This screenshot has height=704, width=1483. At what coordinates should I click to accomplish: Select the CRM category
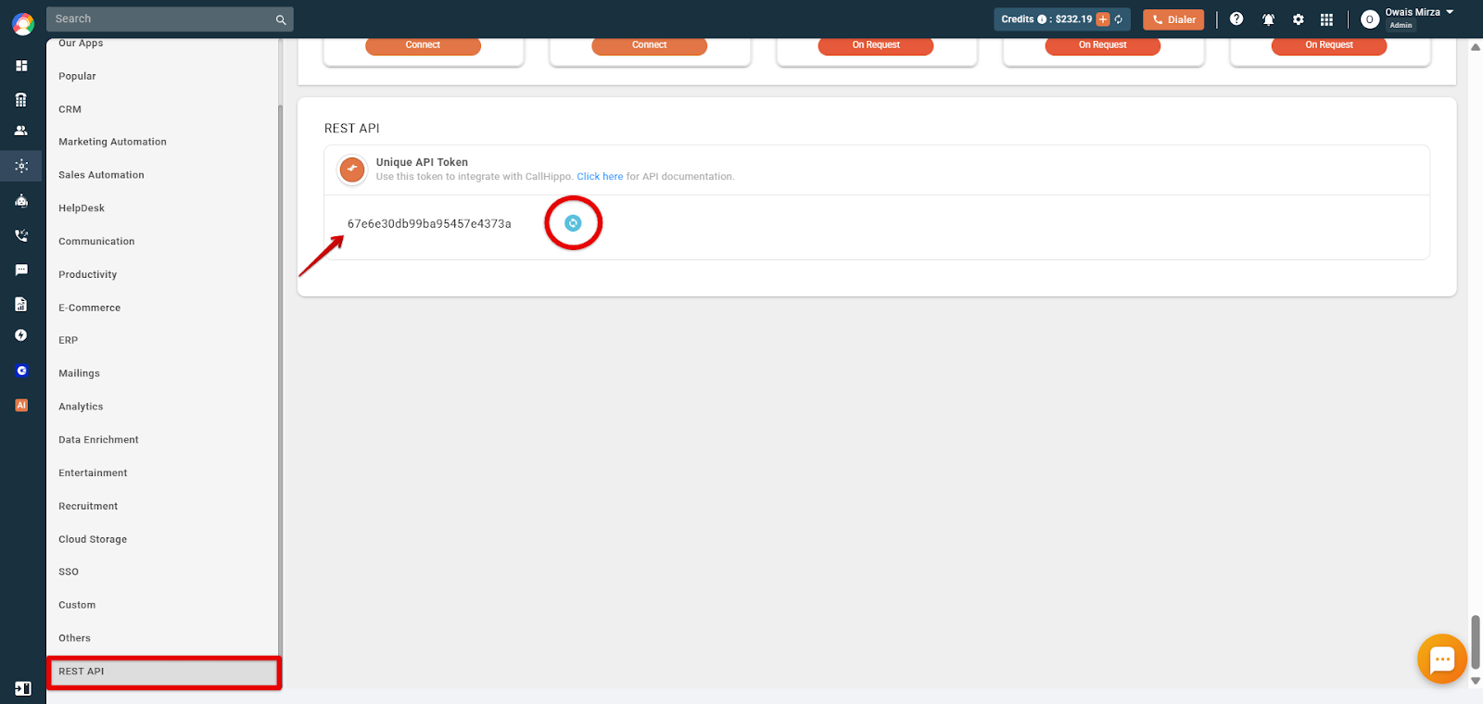(x=70, y=109)
